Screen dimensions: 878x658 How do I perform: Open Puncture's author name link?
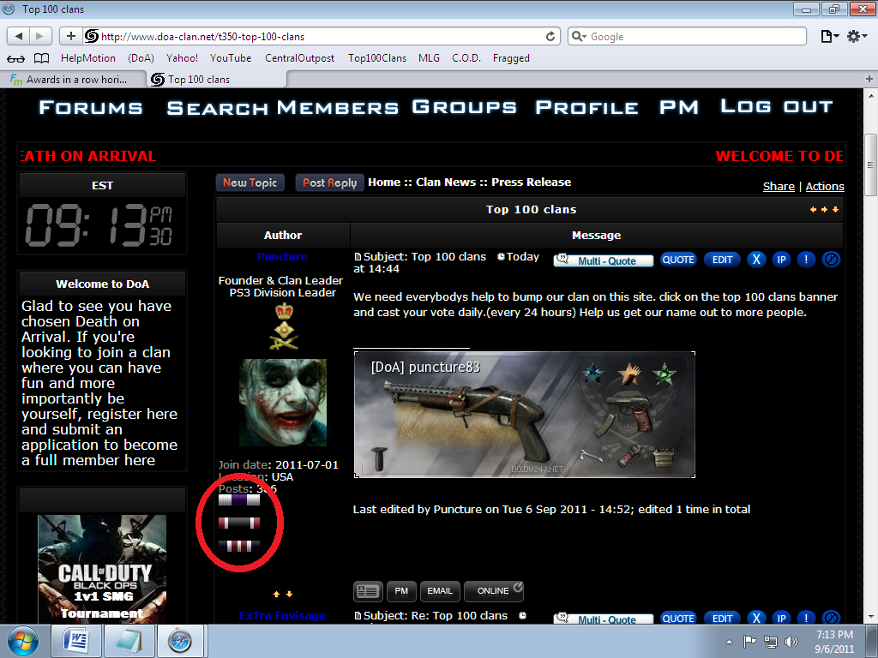tap(282, 257)
